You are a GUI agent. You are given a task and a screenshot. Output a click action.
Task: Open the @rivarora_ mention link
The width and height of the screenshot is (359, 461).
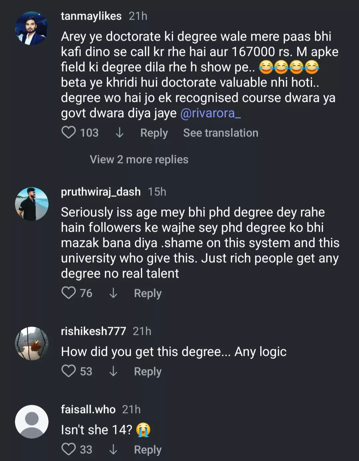[x=210, y=113]
